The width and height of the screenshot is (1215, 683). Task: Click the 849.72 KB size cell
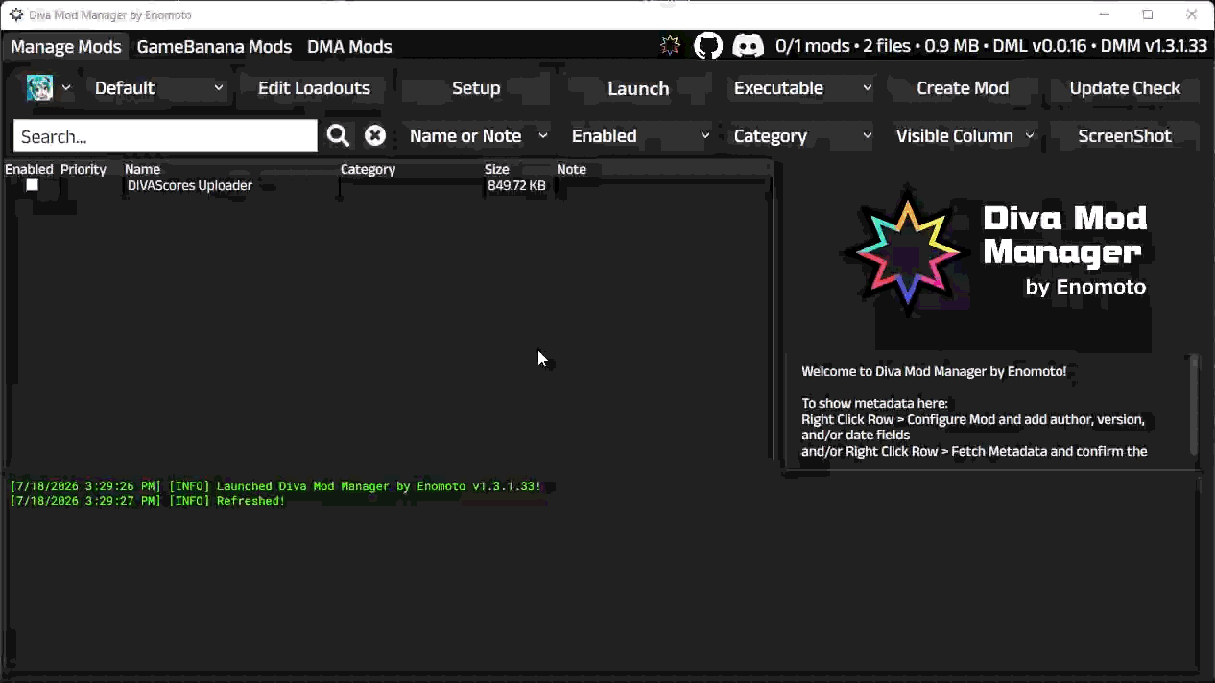click(x=516, y=185)
